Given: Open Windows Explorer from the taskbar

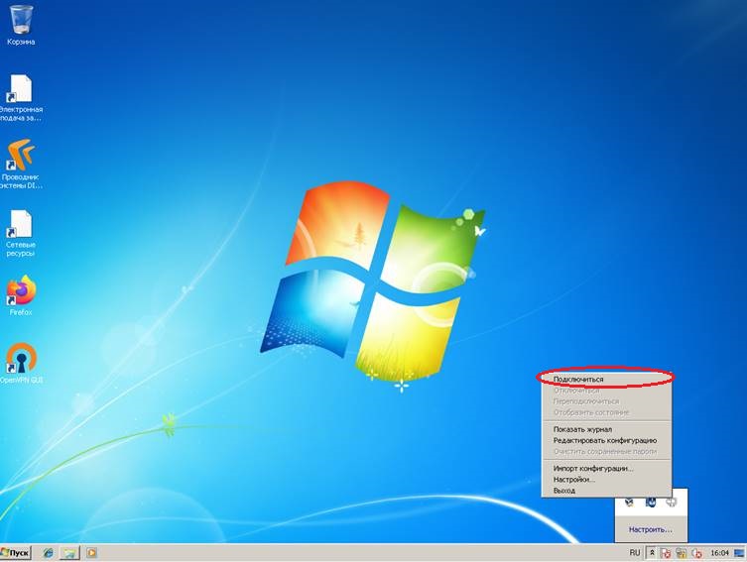Looking at the screenshot, I should pos(69,552).
